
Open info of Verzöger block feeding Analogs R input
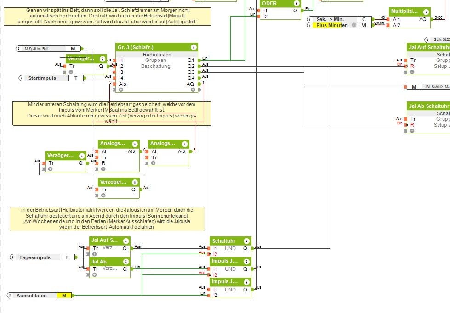point(82,156)
